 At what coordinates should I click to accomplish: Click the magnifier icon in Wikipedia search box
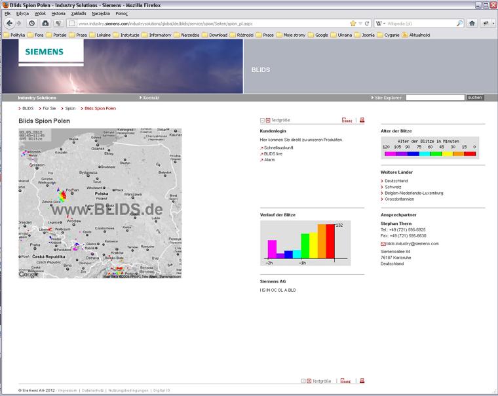459,24
